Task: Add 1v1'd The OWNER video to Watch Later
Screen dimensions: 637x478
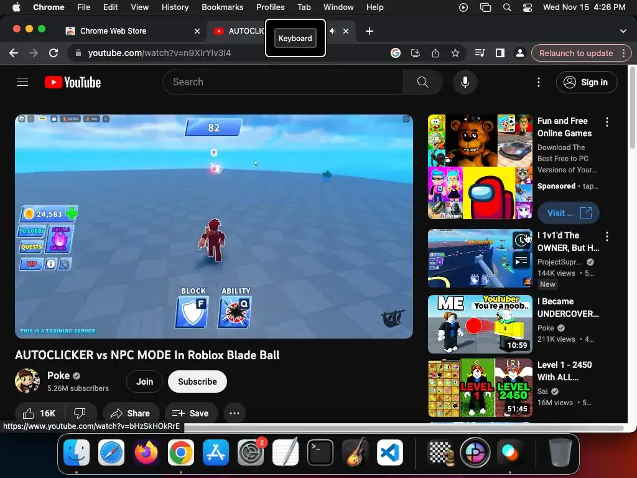Action: [x=522, y=240]
